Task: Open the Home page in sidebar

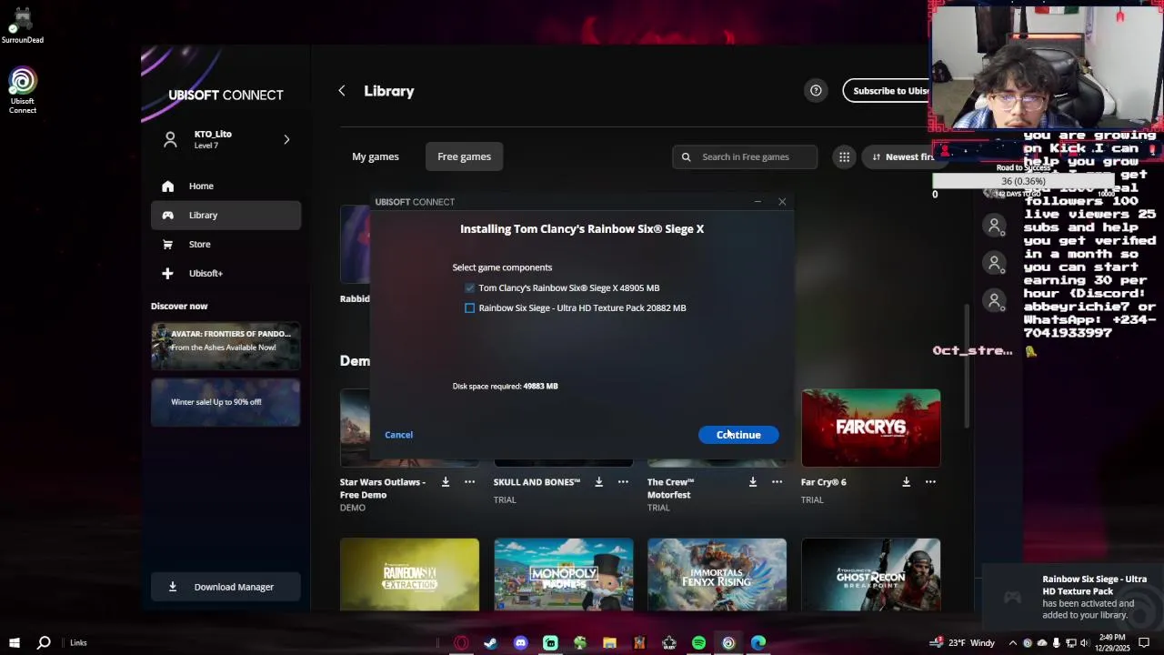Action: click(226, 186)
